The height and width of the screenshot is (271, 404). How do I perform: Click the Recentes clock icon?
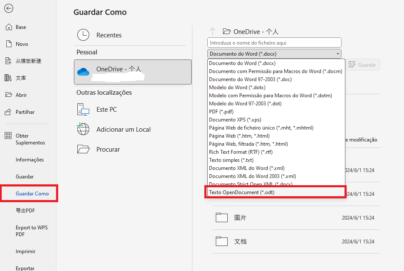(83, 35)
